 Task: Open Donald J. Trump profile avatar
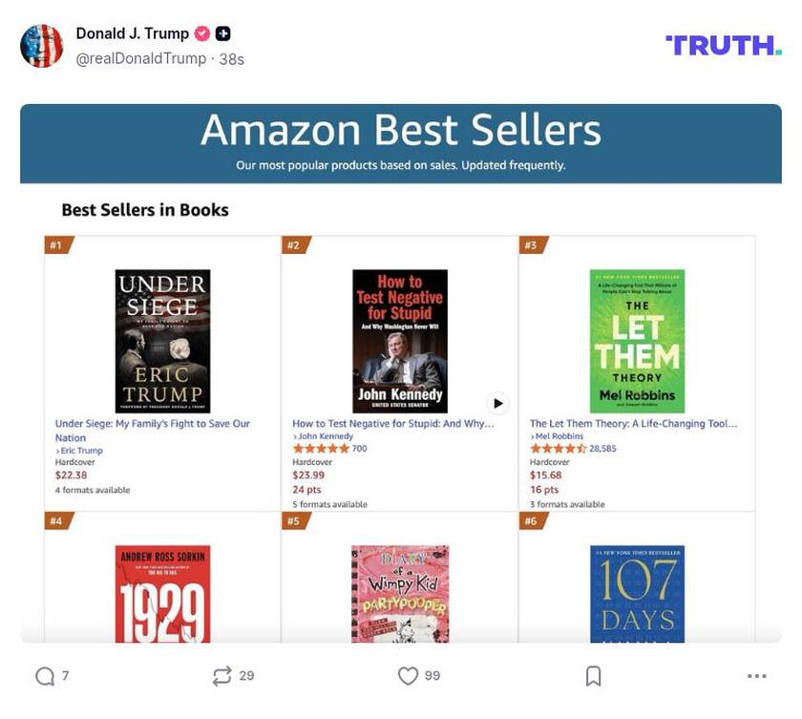pos(42,46)
